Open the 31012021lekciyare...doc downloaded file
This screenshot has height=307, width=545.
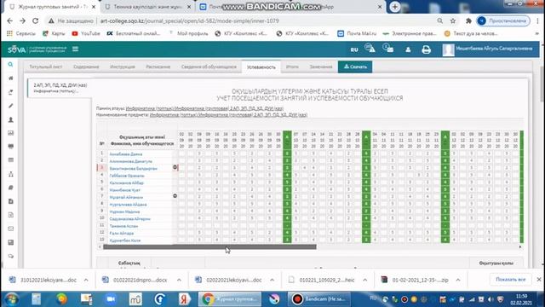43,280
